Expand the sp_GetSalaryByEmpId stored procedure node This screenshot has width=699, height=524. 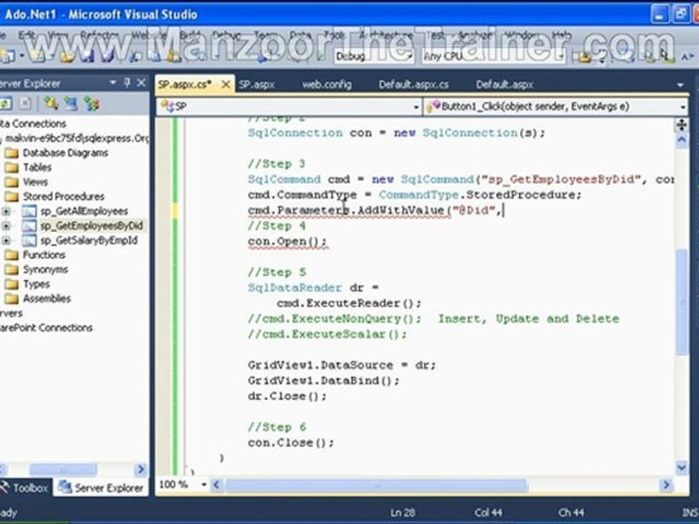pyautogui.click(x=6, y=241)
